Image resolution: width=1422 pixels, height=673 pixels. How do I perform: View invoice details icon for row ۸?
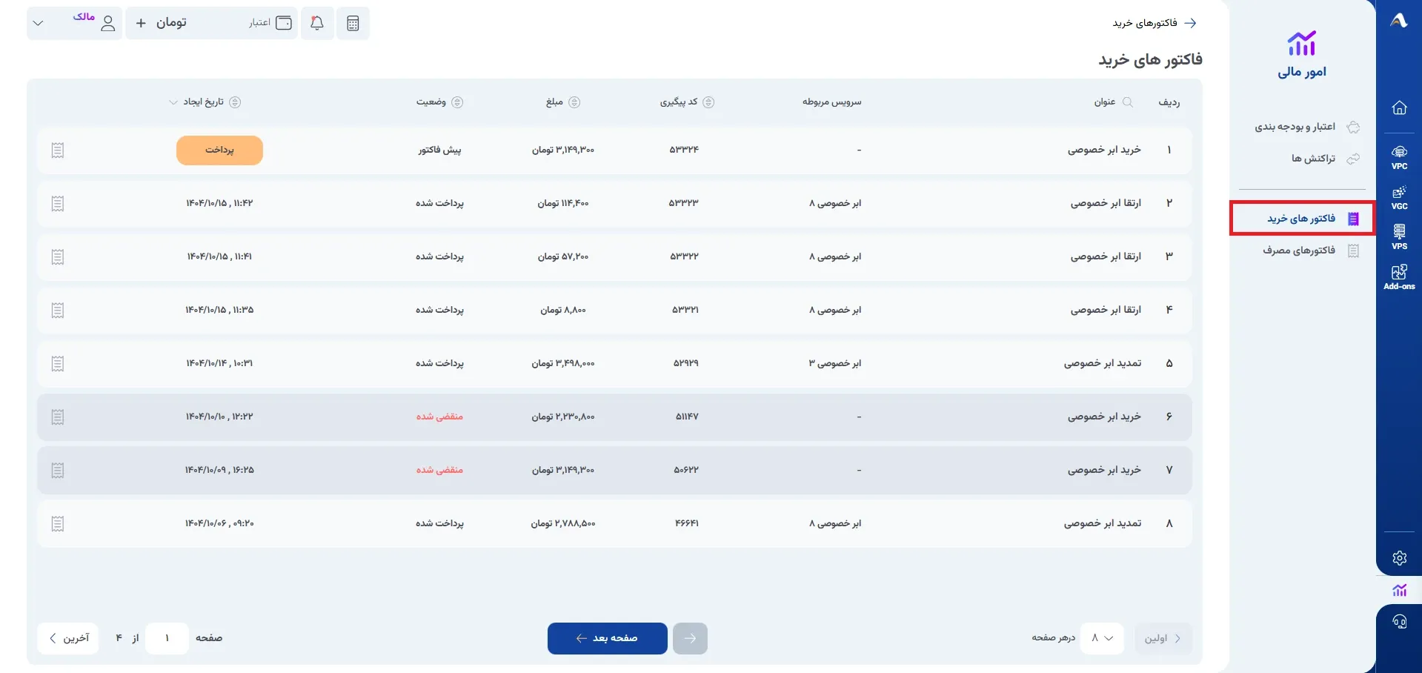(58, 524)
